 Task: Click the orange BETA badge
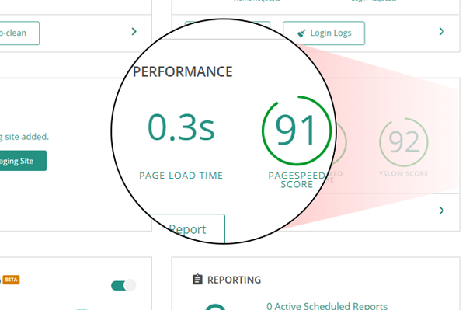11,280
